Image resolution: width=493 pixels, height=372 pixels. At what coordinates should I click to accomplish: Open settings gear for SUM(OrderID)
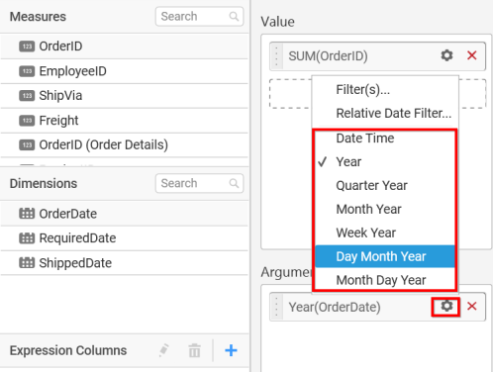(x=446, y=55)
